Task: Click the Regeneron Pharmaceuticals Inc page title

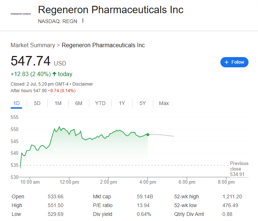Action: [x=111, y=10]
